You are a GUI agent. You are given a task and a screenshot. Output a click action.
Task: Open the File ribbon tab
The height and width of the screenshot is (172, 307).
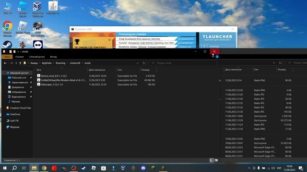tap(7, 57)
